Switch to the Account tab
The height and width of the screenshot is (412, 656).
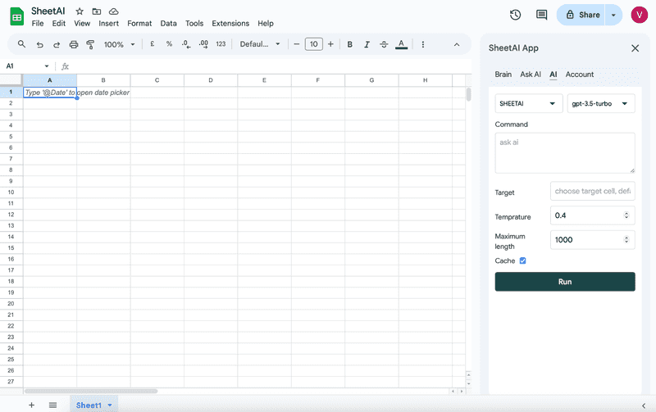pos(580,75)
